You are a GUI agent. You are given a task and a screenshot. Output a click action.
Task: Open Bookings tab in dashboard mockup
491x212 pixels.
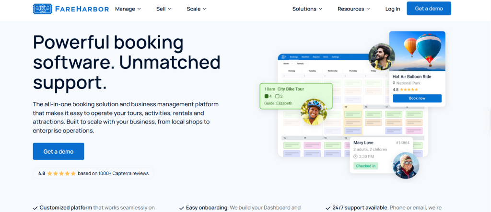294,57
